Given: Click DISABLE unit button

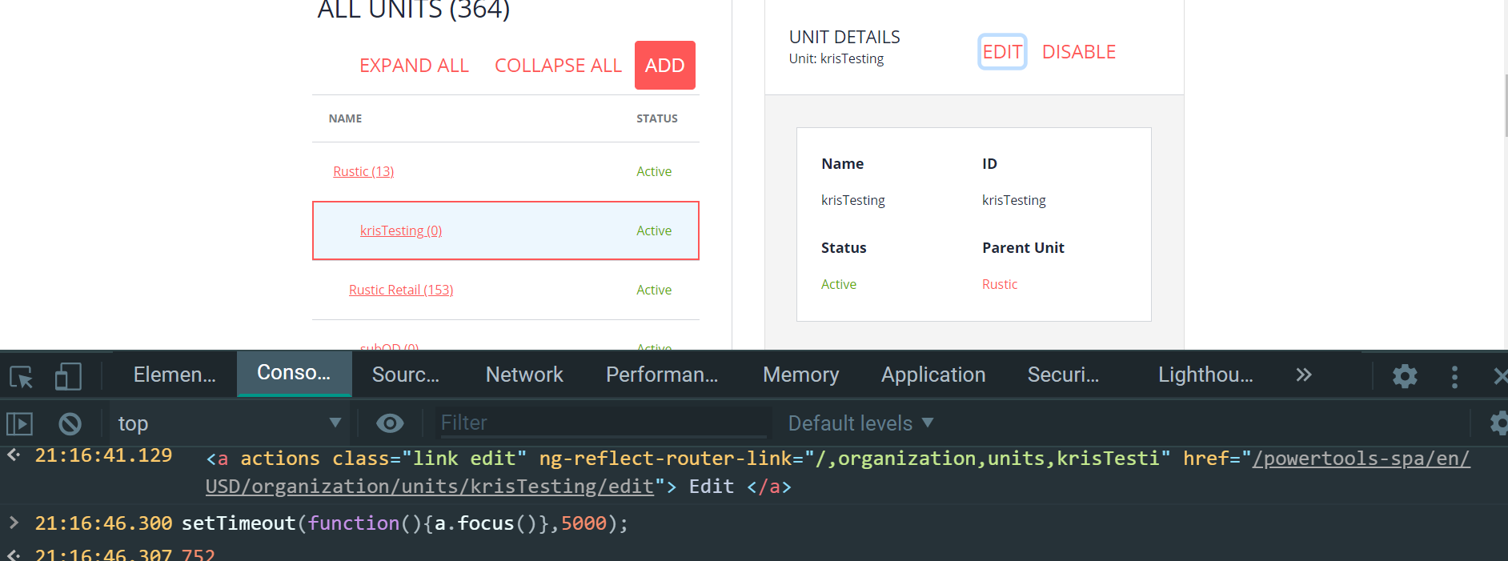Looking at the screenshot, I should 1079,52.
